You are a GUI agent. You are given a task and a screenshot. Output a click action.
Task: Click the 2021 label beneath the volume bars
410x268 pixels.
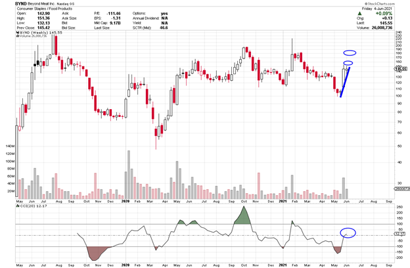click(x=283, y=201)
